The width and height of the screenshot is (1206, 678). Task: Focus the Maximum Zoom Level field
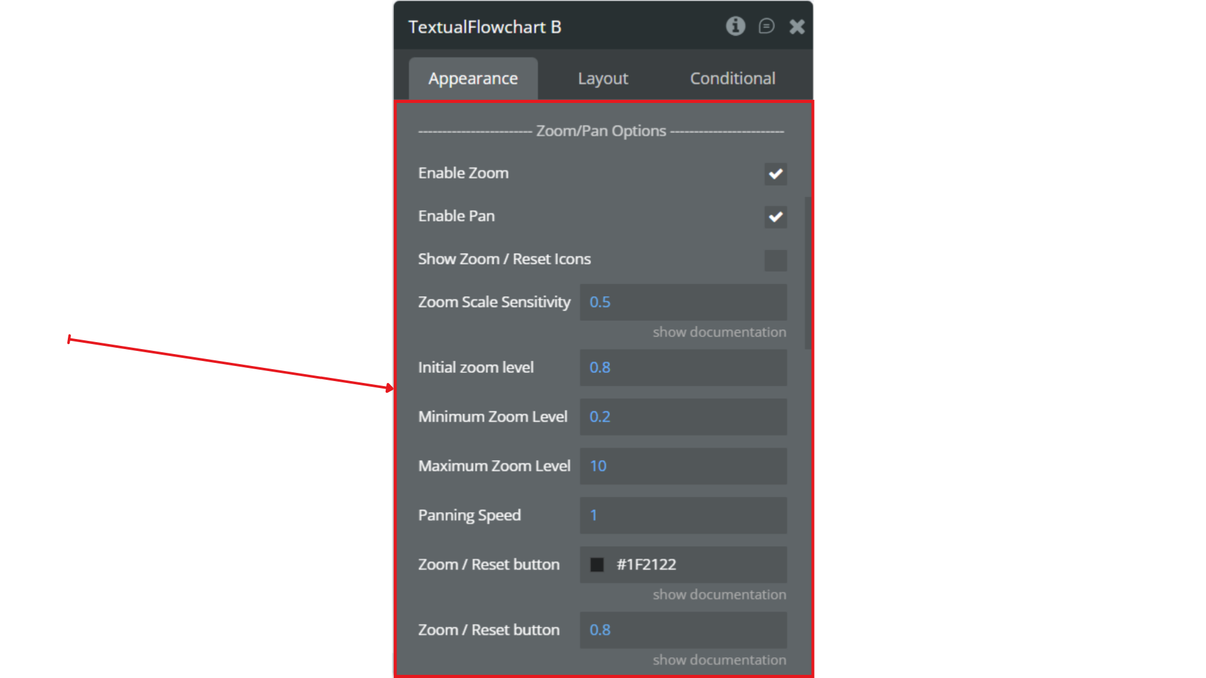click(x=683, y=466)
